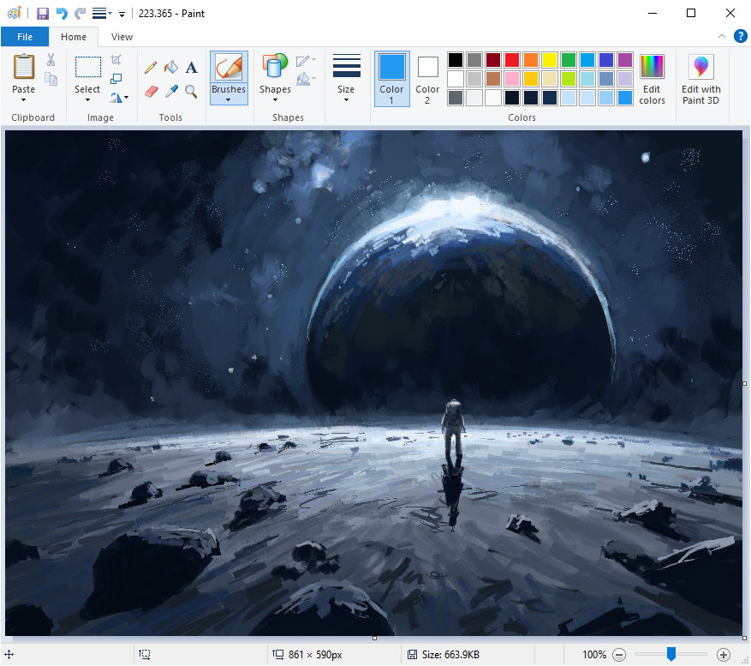Click the Paste clipboard icon
Screen dimensions: 751x666
coord(23,67)
